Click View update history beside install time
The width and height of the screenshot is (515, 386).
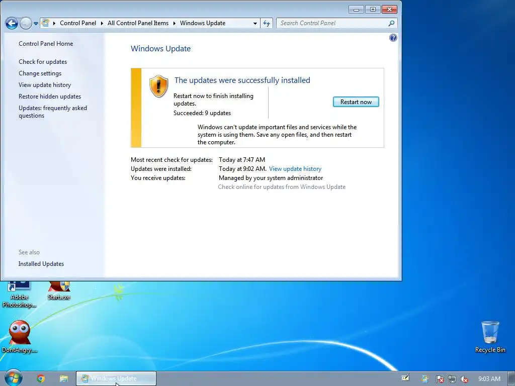coord(295,169)
